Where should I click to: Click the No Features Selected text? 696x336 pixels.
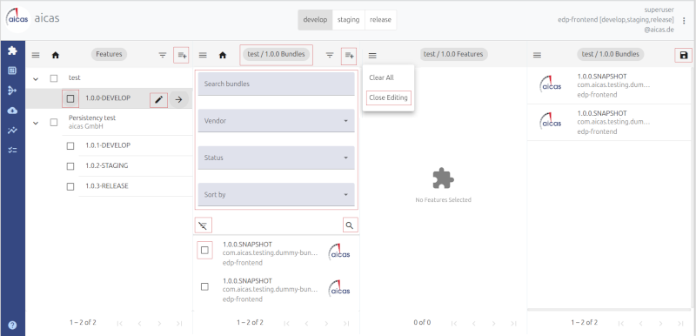(443, 199)
